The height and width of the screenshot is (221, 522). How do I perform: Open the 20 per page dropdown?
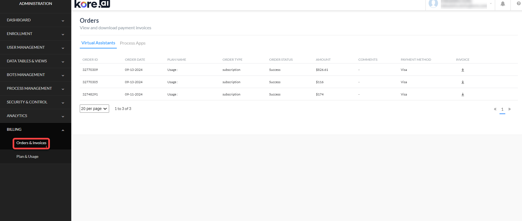coord(94,109)
